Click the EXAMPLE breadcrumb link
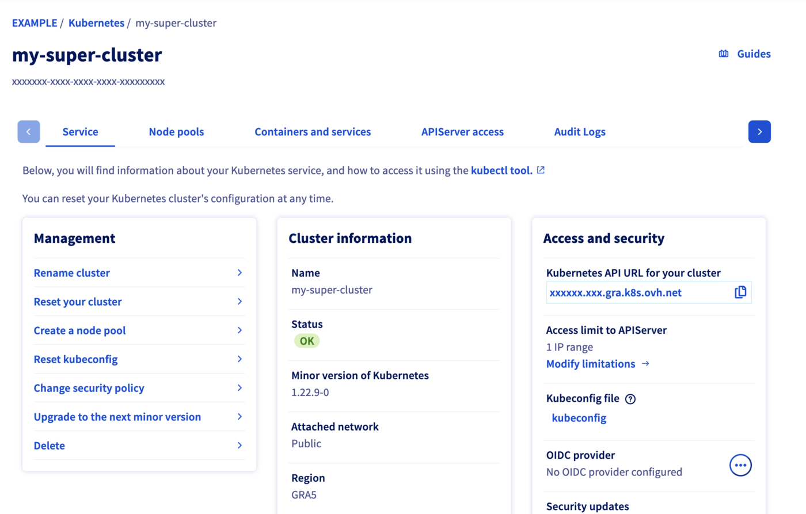The image size is (806, 514). 35,22
